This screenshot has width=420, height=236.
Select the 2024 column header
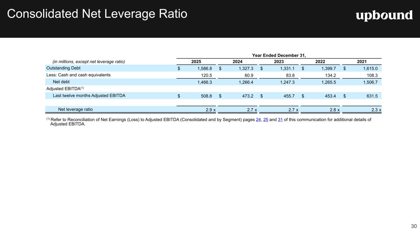[238, 61]
